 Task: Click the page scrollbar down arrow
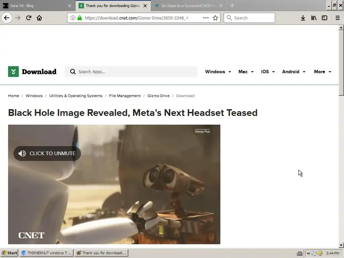(341, 245)
